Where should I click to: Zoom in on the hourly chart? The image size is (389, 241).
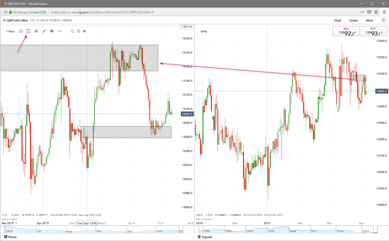(x=78, y=31)
